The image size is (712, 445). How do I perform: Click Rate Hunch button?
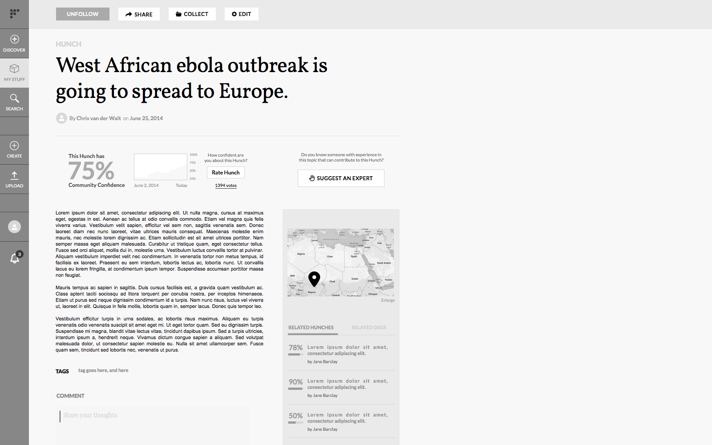[x=226, y=173]
